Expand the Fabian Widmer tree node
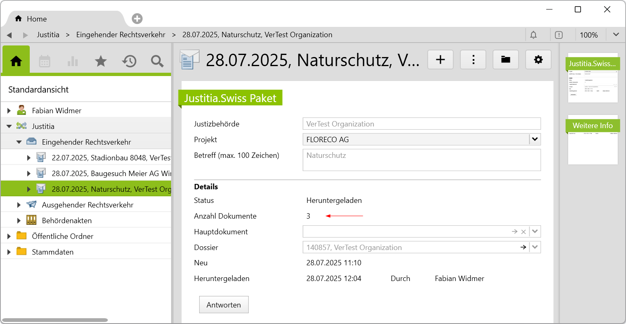This screenshot has width=626, height=324. coord(9,110)
